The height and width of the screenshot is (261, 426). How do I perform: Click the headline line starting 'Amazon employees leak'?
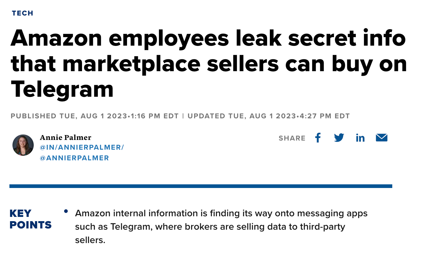pyautogui.click(x=208, y=38)
